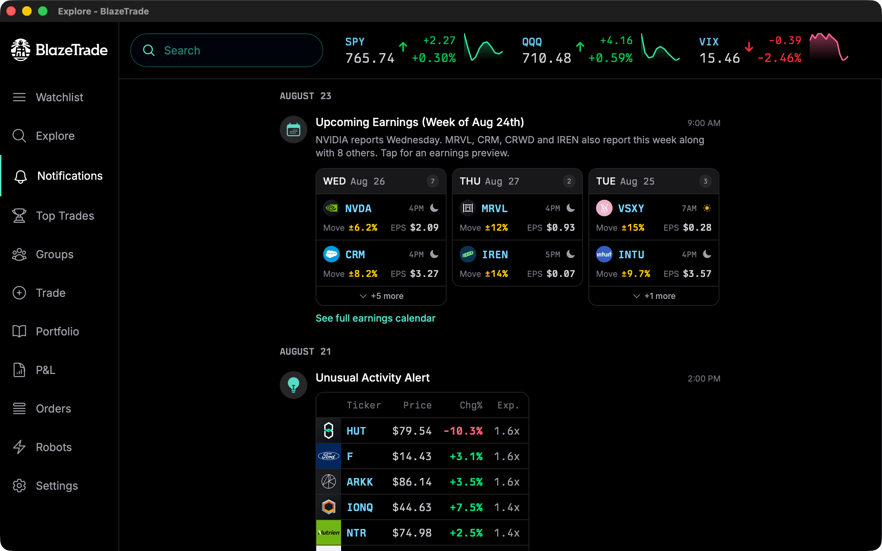Click the Top Trades trophy icon
Viewport: 882px width, 551px height.
click(x=19, y=216)
